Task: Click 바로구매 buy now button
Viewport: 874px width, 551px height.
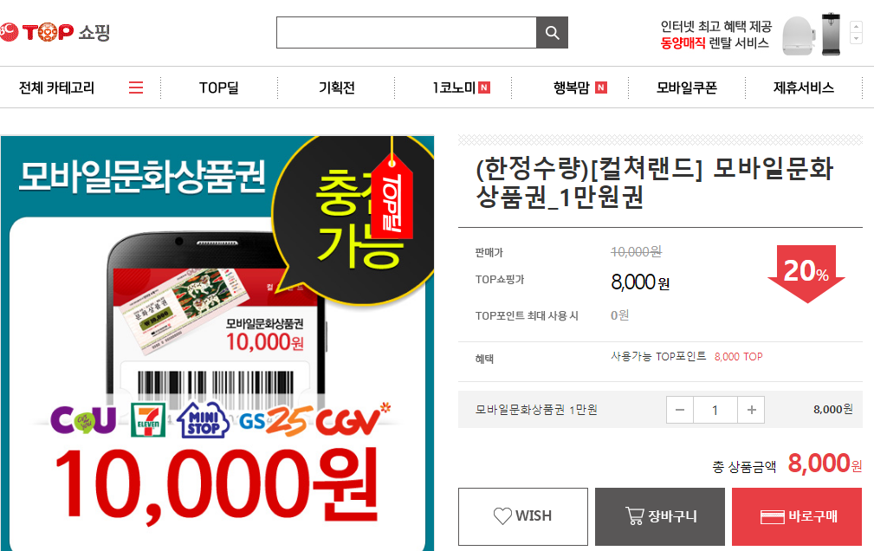Action: coord(797,516)
